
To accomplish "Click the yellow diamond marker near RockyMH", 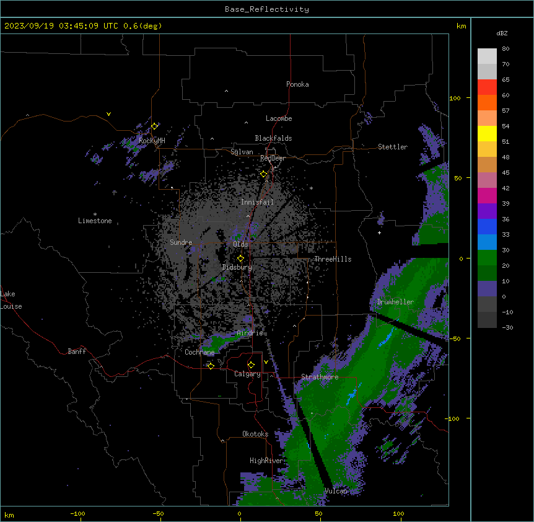I will point(154,126).
